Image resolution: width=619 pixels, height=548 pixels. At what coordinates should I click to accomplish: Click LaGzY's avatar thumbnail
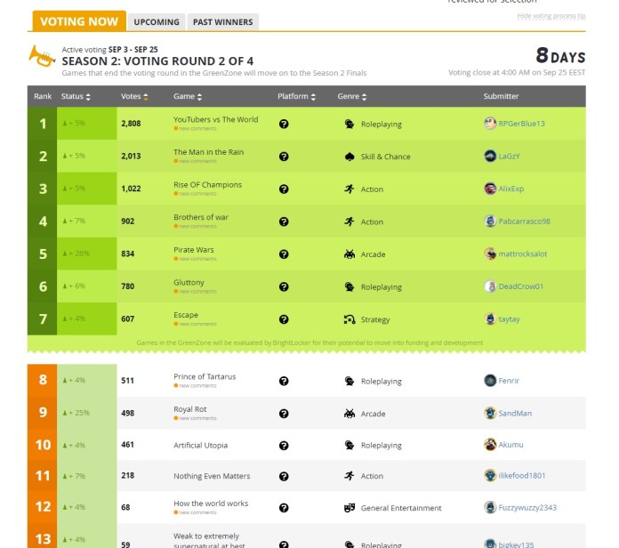(490, 156)
